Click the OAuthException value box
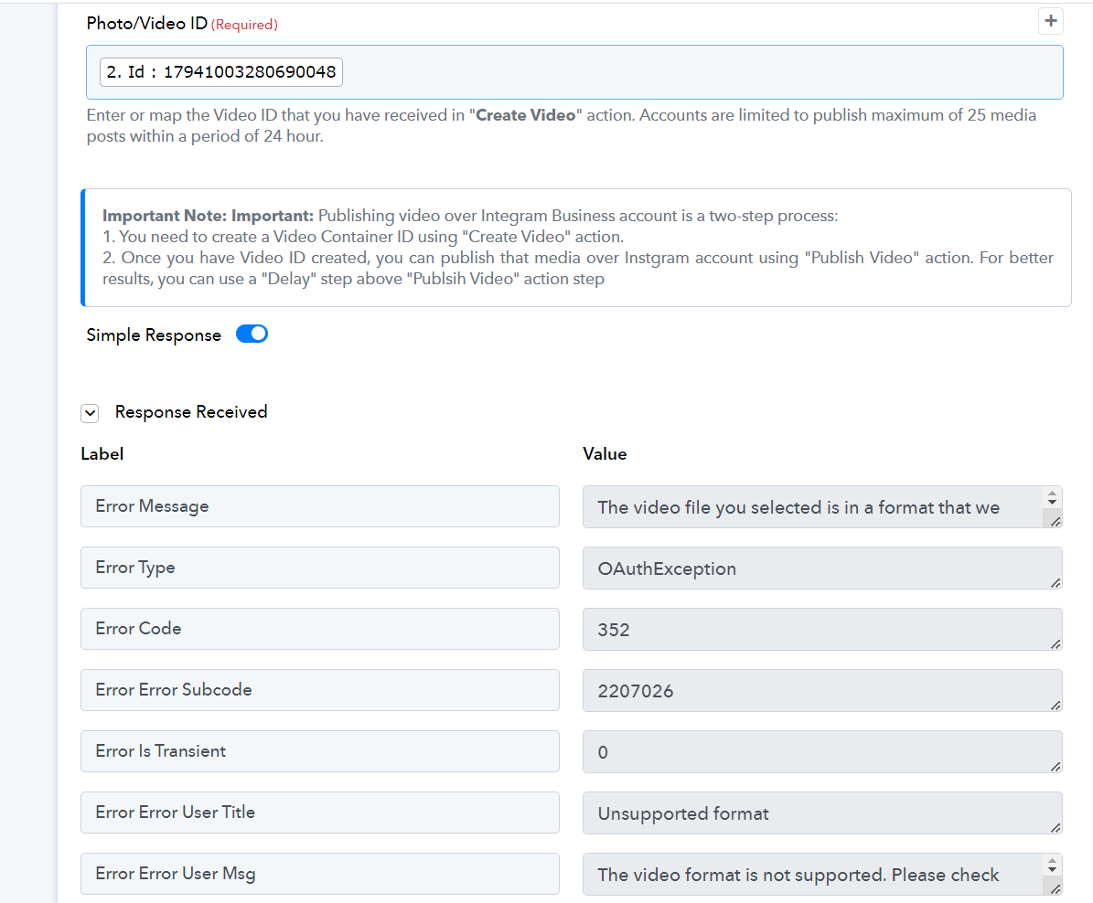Screen dimensions: 1093x903 click(x=822, y=568)
